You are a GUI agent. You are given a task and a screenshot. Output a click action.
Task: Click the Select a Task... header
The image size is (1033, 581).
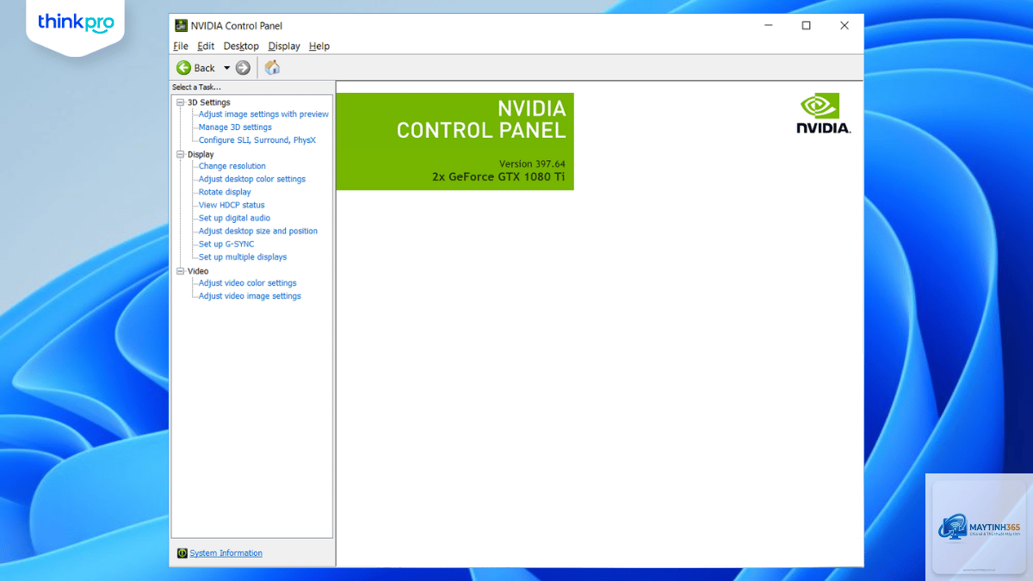point(196,87)
